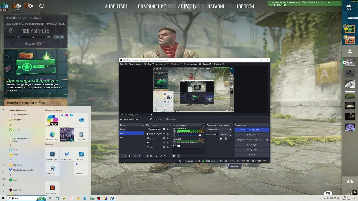Enable Режим студии button
Screen dimensions: 358x201
coord(252,145)
